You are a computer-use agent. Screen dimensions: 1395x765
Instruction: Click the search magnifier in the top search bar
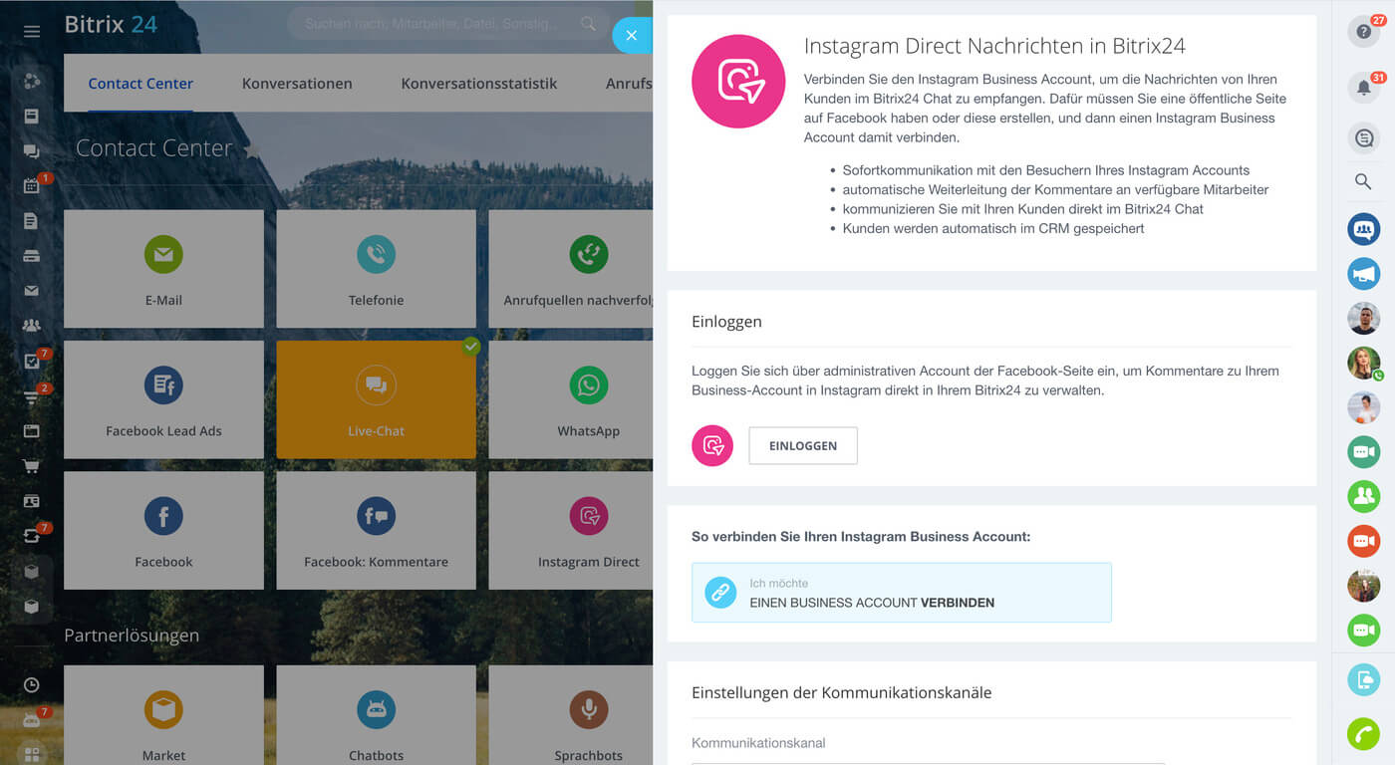[x=589, y=24]
